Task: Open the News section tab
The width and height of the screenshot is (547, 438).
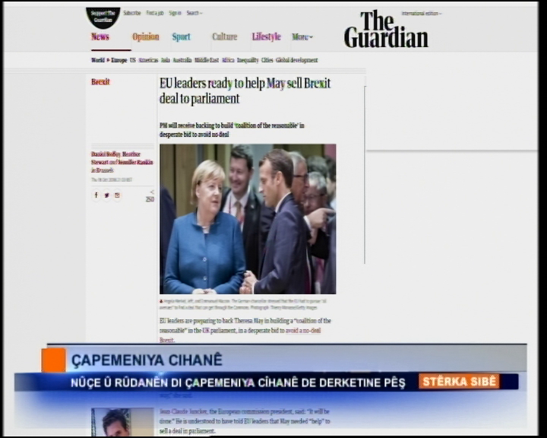Action: pos(100,36)
